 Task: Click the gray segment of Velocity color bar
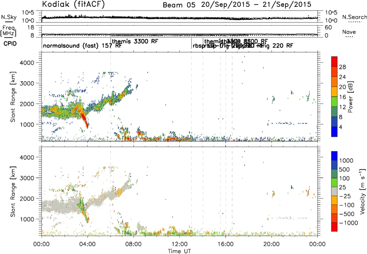[x=334, y=191]
